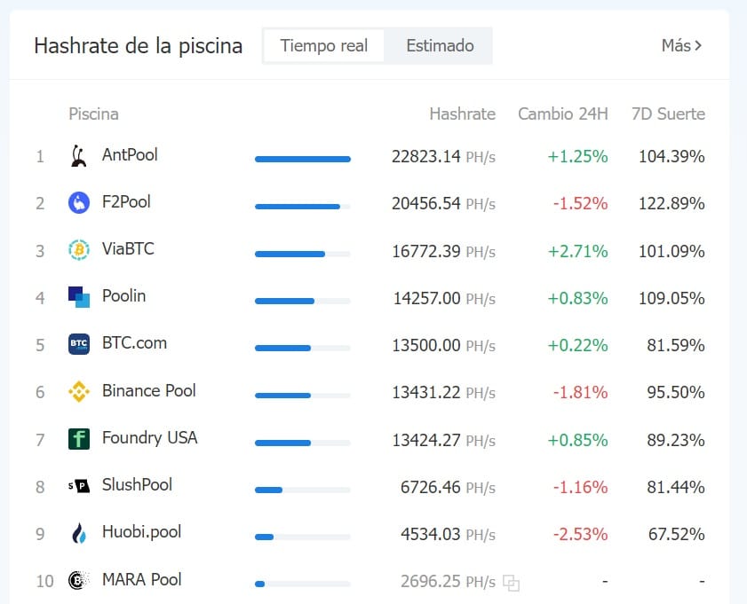Click the Huobi.pool flame icon
This screenshot has width=747, height=604.
coord(78,533)
